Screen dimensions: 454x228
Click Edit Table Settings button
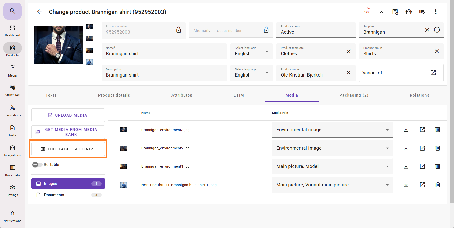click(x=68, y=149)
